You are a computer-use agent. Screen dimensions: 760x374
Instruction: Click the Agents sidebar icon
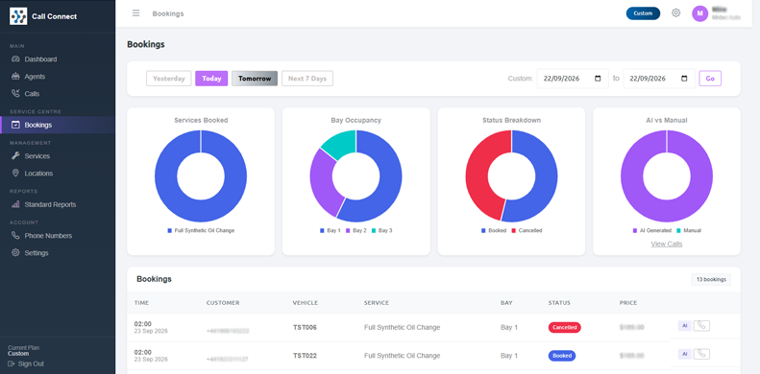pos(15,77)
